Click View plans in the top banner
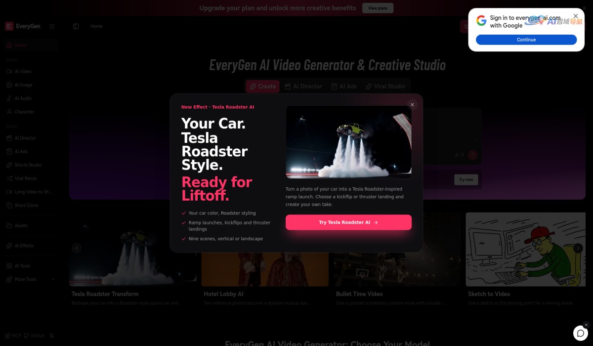The height and width of the screenshot is (346, 593). click(x=378, y=8)
